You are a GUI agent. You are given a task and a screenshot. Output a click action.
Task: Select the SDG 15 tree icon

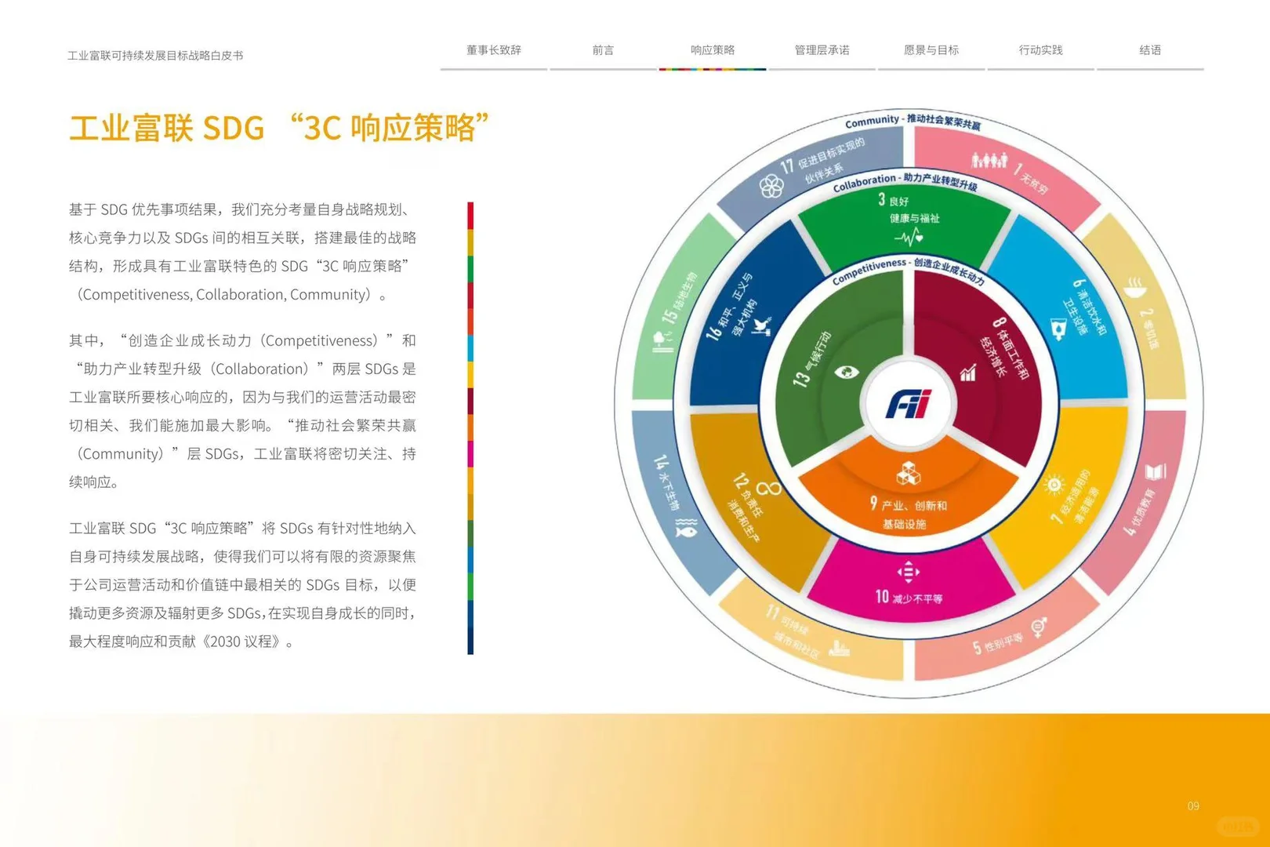pyautogui.click(x=662, y=341)
